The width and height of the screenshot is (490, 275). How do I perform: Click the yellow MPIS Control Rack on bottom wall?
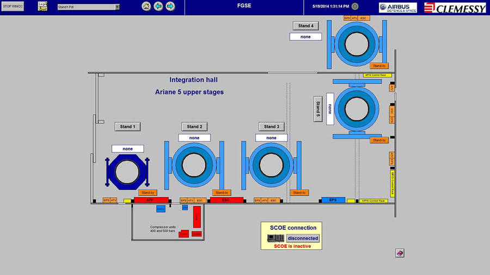[x=373, y=201]
